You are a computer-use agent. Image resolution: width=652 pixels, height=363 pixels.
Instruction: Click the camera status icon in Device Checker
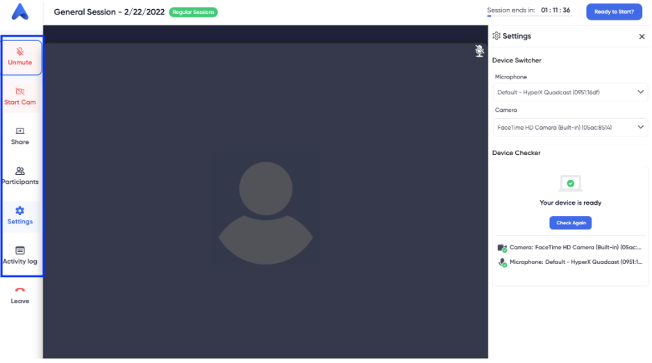502,248
